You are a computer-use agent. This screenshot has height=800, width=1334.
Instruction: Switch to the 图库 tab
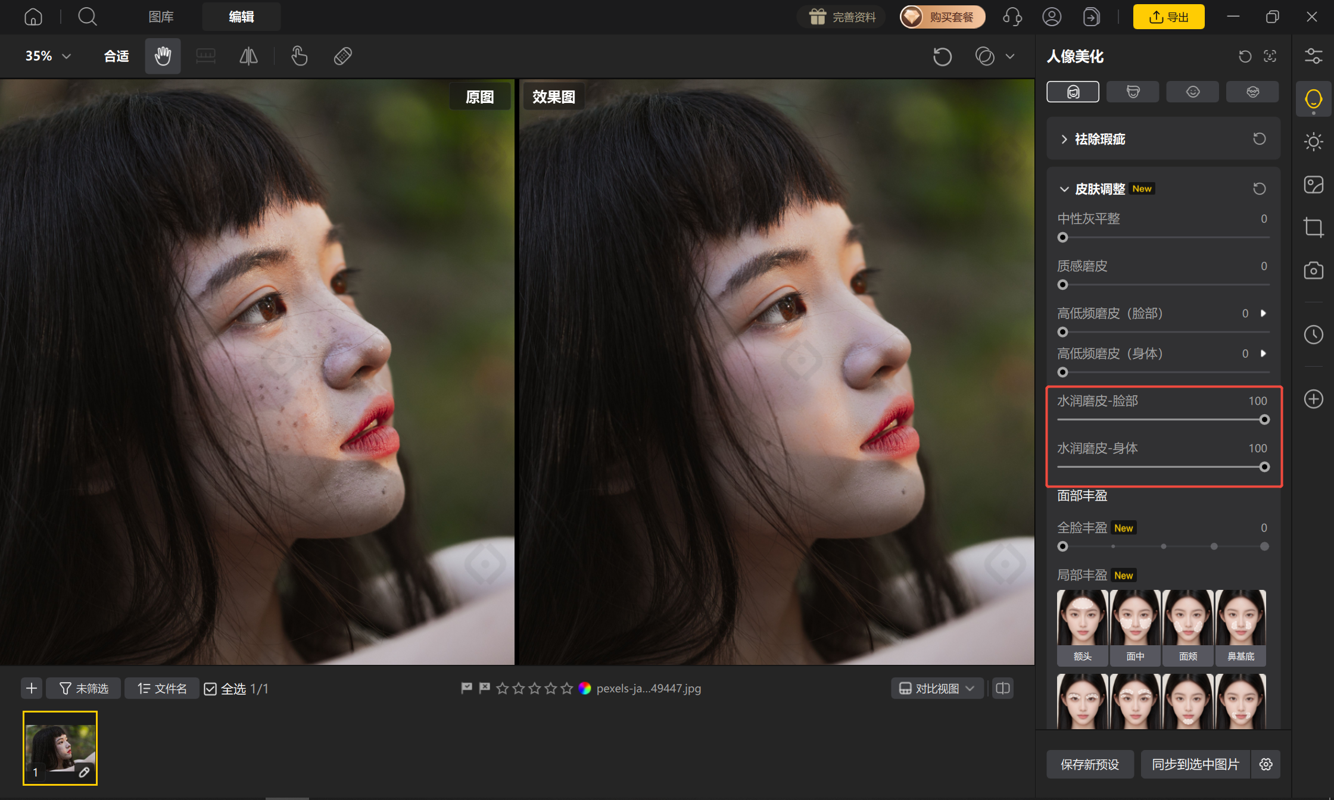[x=161, y=17]
